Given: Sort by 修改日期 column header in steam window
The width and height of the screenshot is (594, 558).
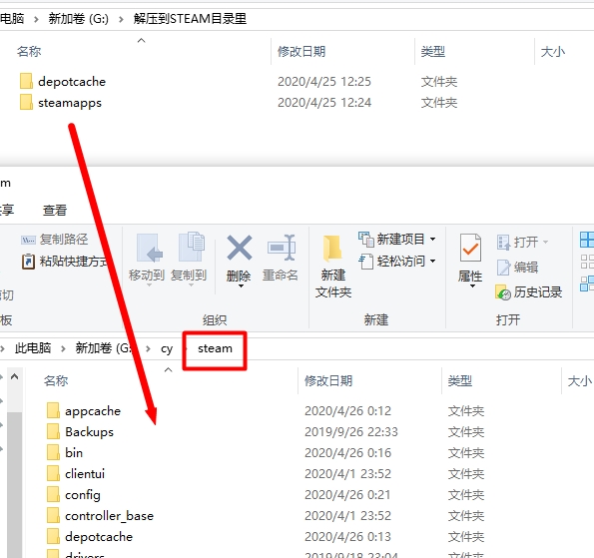Looking at the screenshot, I should 328,380.
